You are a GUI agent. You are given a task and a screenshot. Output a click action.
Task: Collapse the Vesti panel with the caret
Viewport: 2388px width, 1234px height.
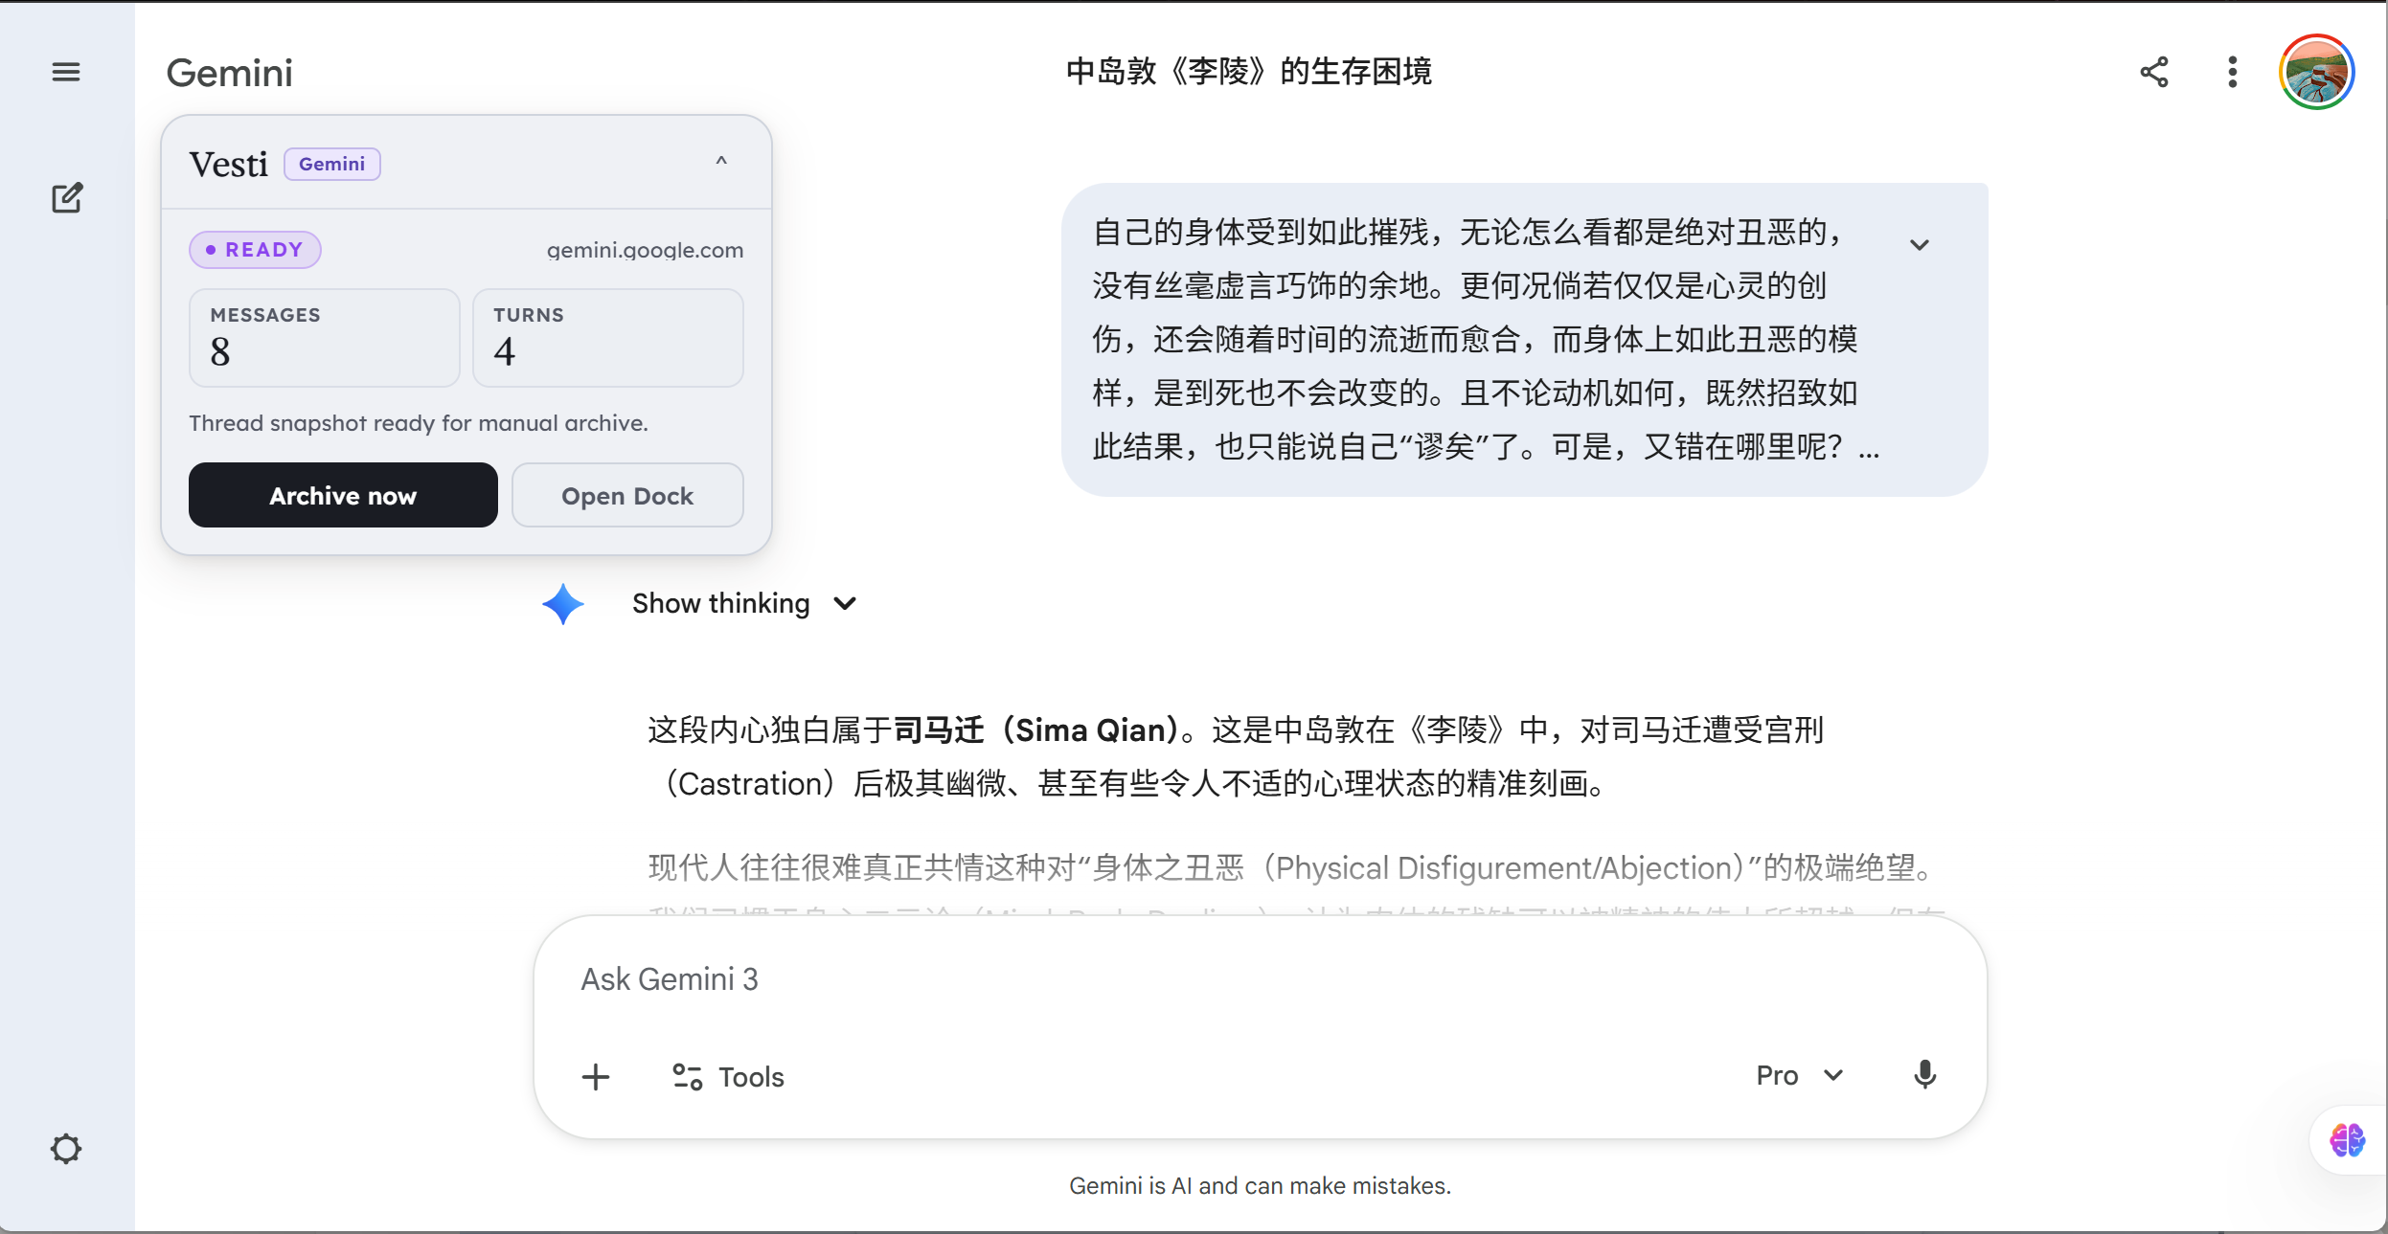[721, 162]
